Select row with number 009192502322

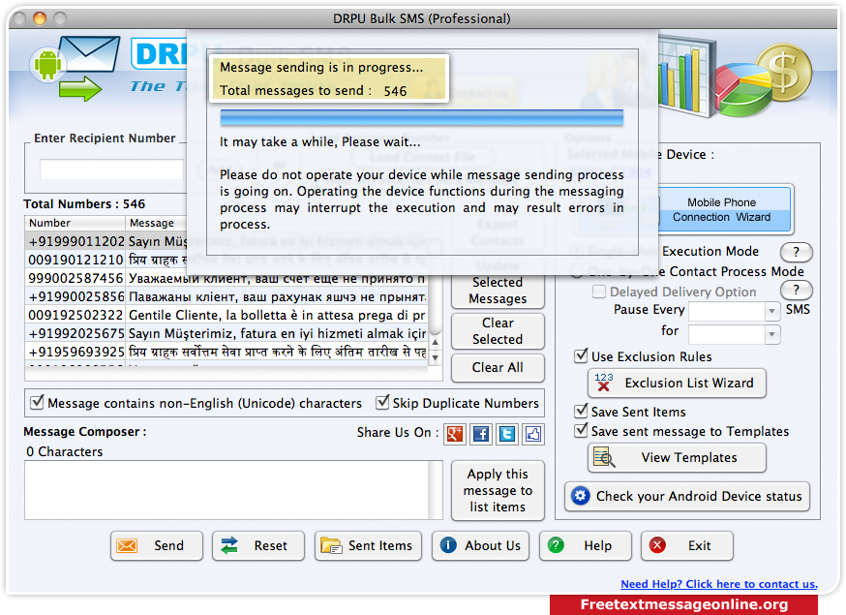(227, 315)
